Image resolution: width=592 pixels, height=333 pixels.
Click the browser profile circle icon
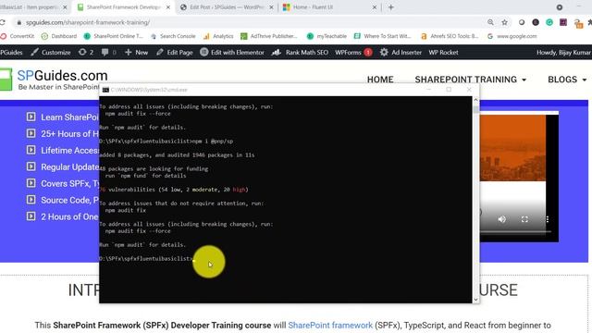[559, 7]
